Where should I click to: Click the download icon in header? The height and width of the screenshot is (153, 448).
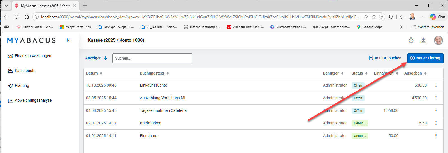click(x=423, y=40)
